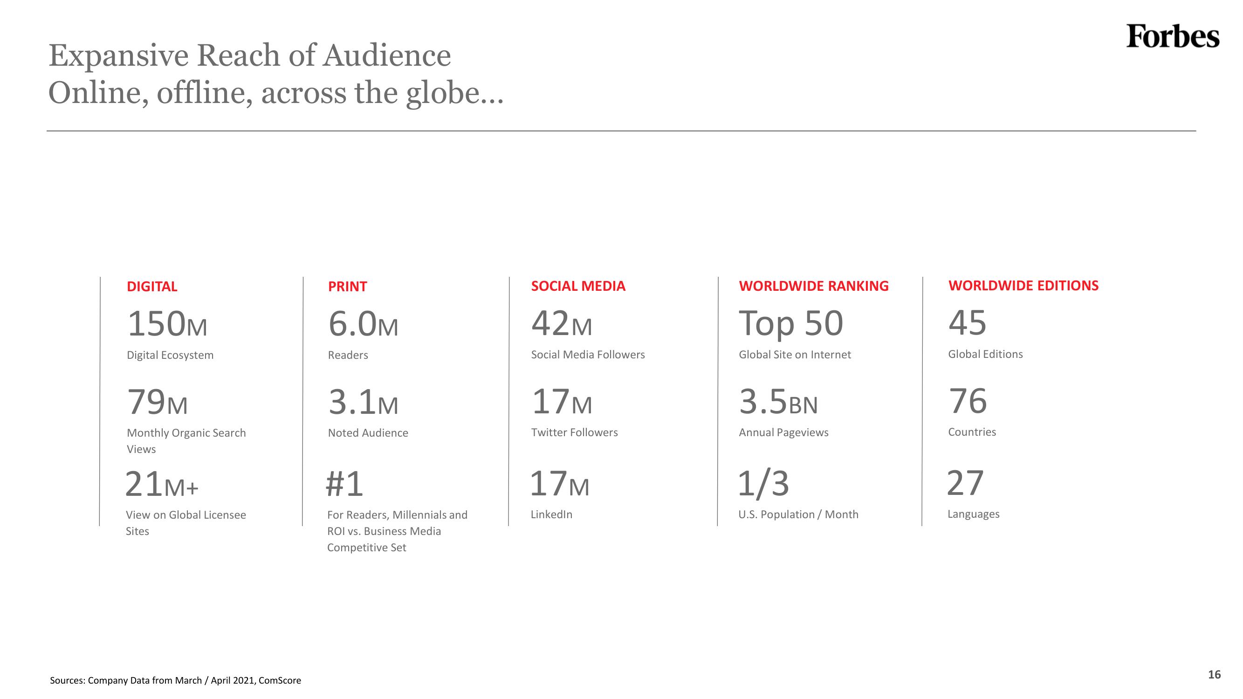The image size is (1243, 699).
Task: Click the Forbes logo
Action: click(1173, 36)
